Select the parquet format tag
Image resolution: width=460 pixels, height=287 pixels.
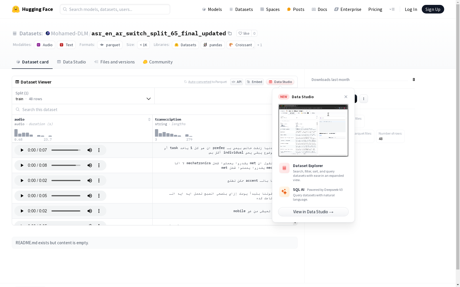[110, 45]
